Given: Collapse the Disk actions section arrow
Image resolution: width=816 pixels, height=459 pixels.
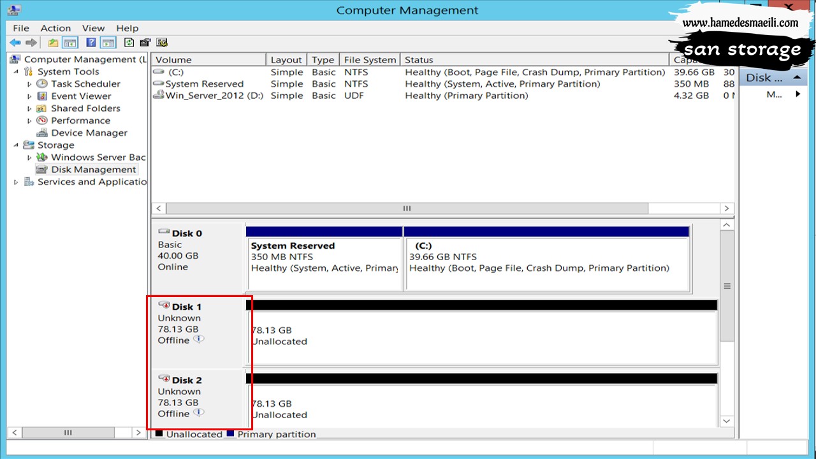Looking at the screenshot, I should point(796,78).
